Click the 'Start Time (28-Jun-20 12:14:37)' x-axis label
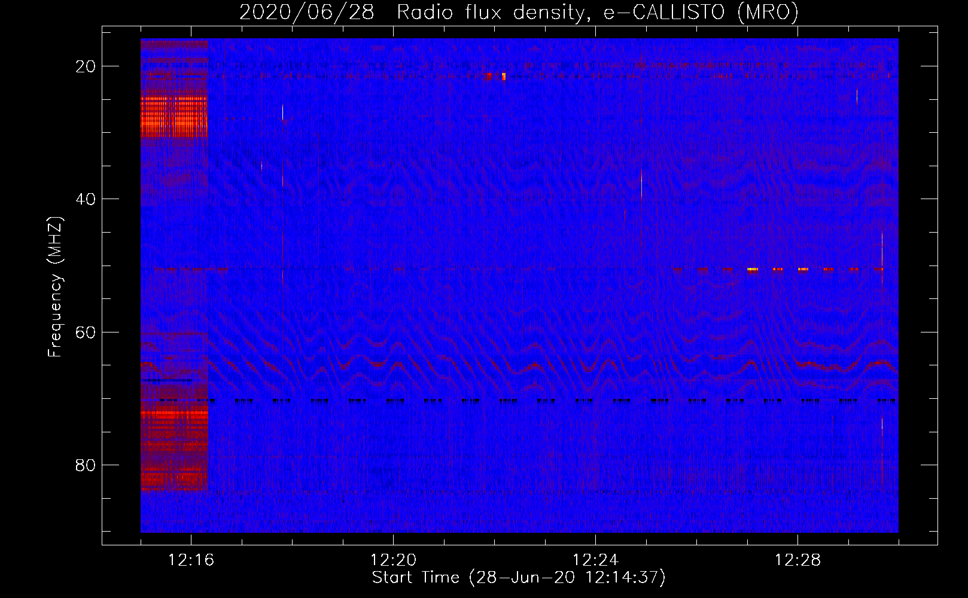The width and height of the screenshot is (968, 598). point(519,578)
